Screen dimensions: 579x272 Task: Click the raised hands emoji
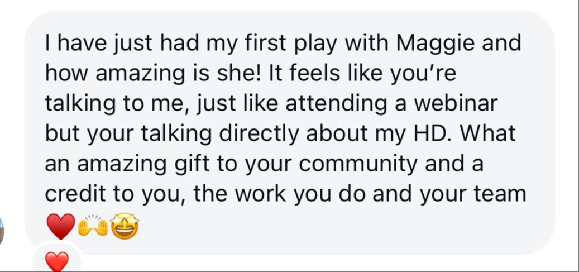pos(93,226)
